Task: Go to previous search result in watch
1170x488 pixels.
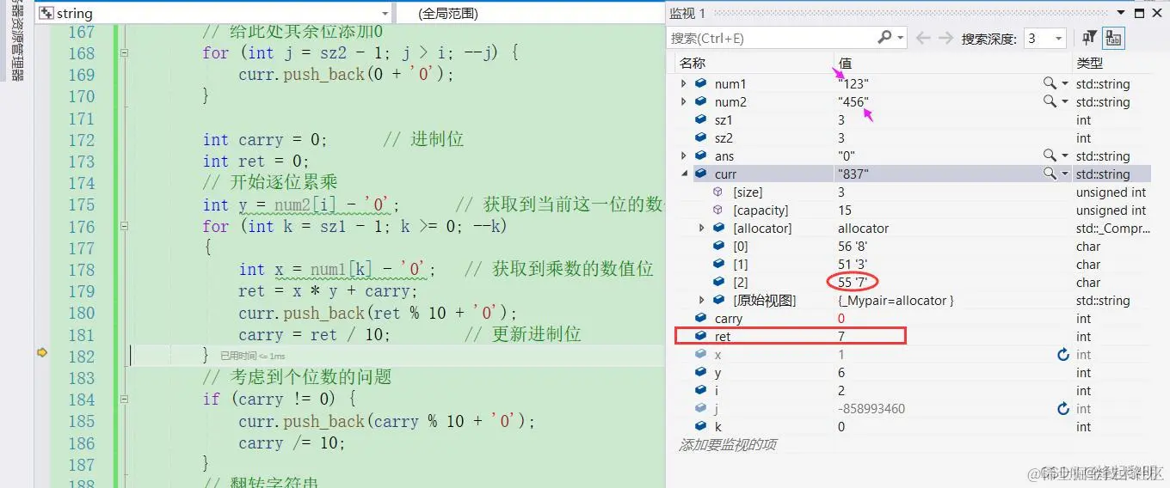Action: coord(923,38)
